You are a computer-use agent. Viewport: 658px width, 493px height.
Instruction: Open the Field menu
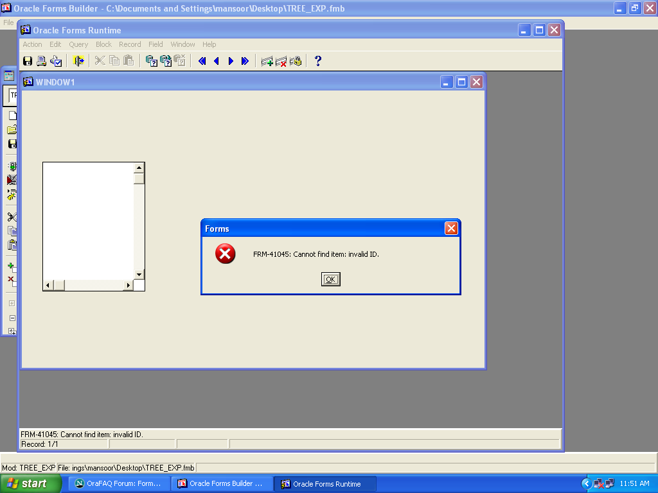pyautogui.click(x=156, y=44)
